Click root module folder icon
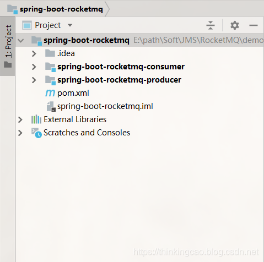264x262 pixels. tap(36, 41)
